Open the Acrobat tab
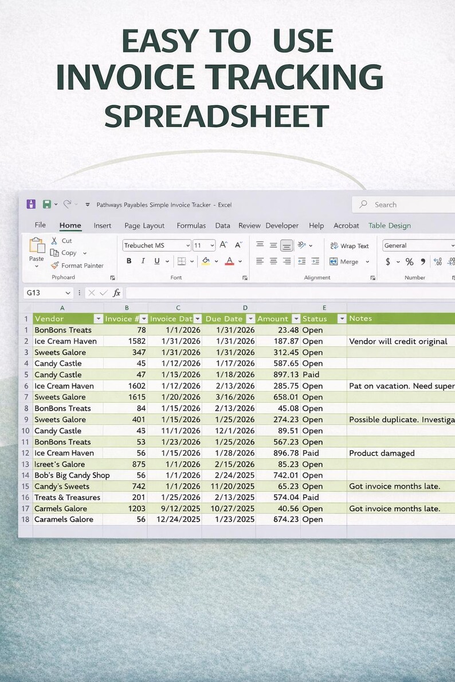 (346, 225)
